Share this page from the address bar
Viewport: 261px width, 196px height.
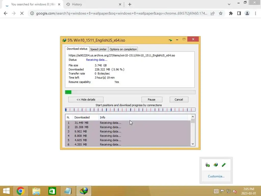coord(213,13)
